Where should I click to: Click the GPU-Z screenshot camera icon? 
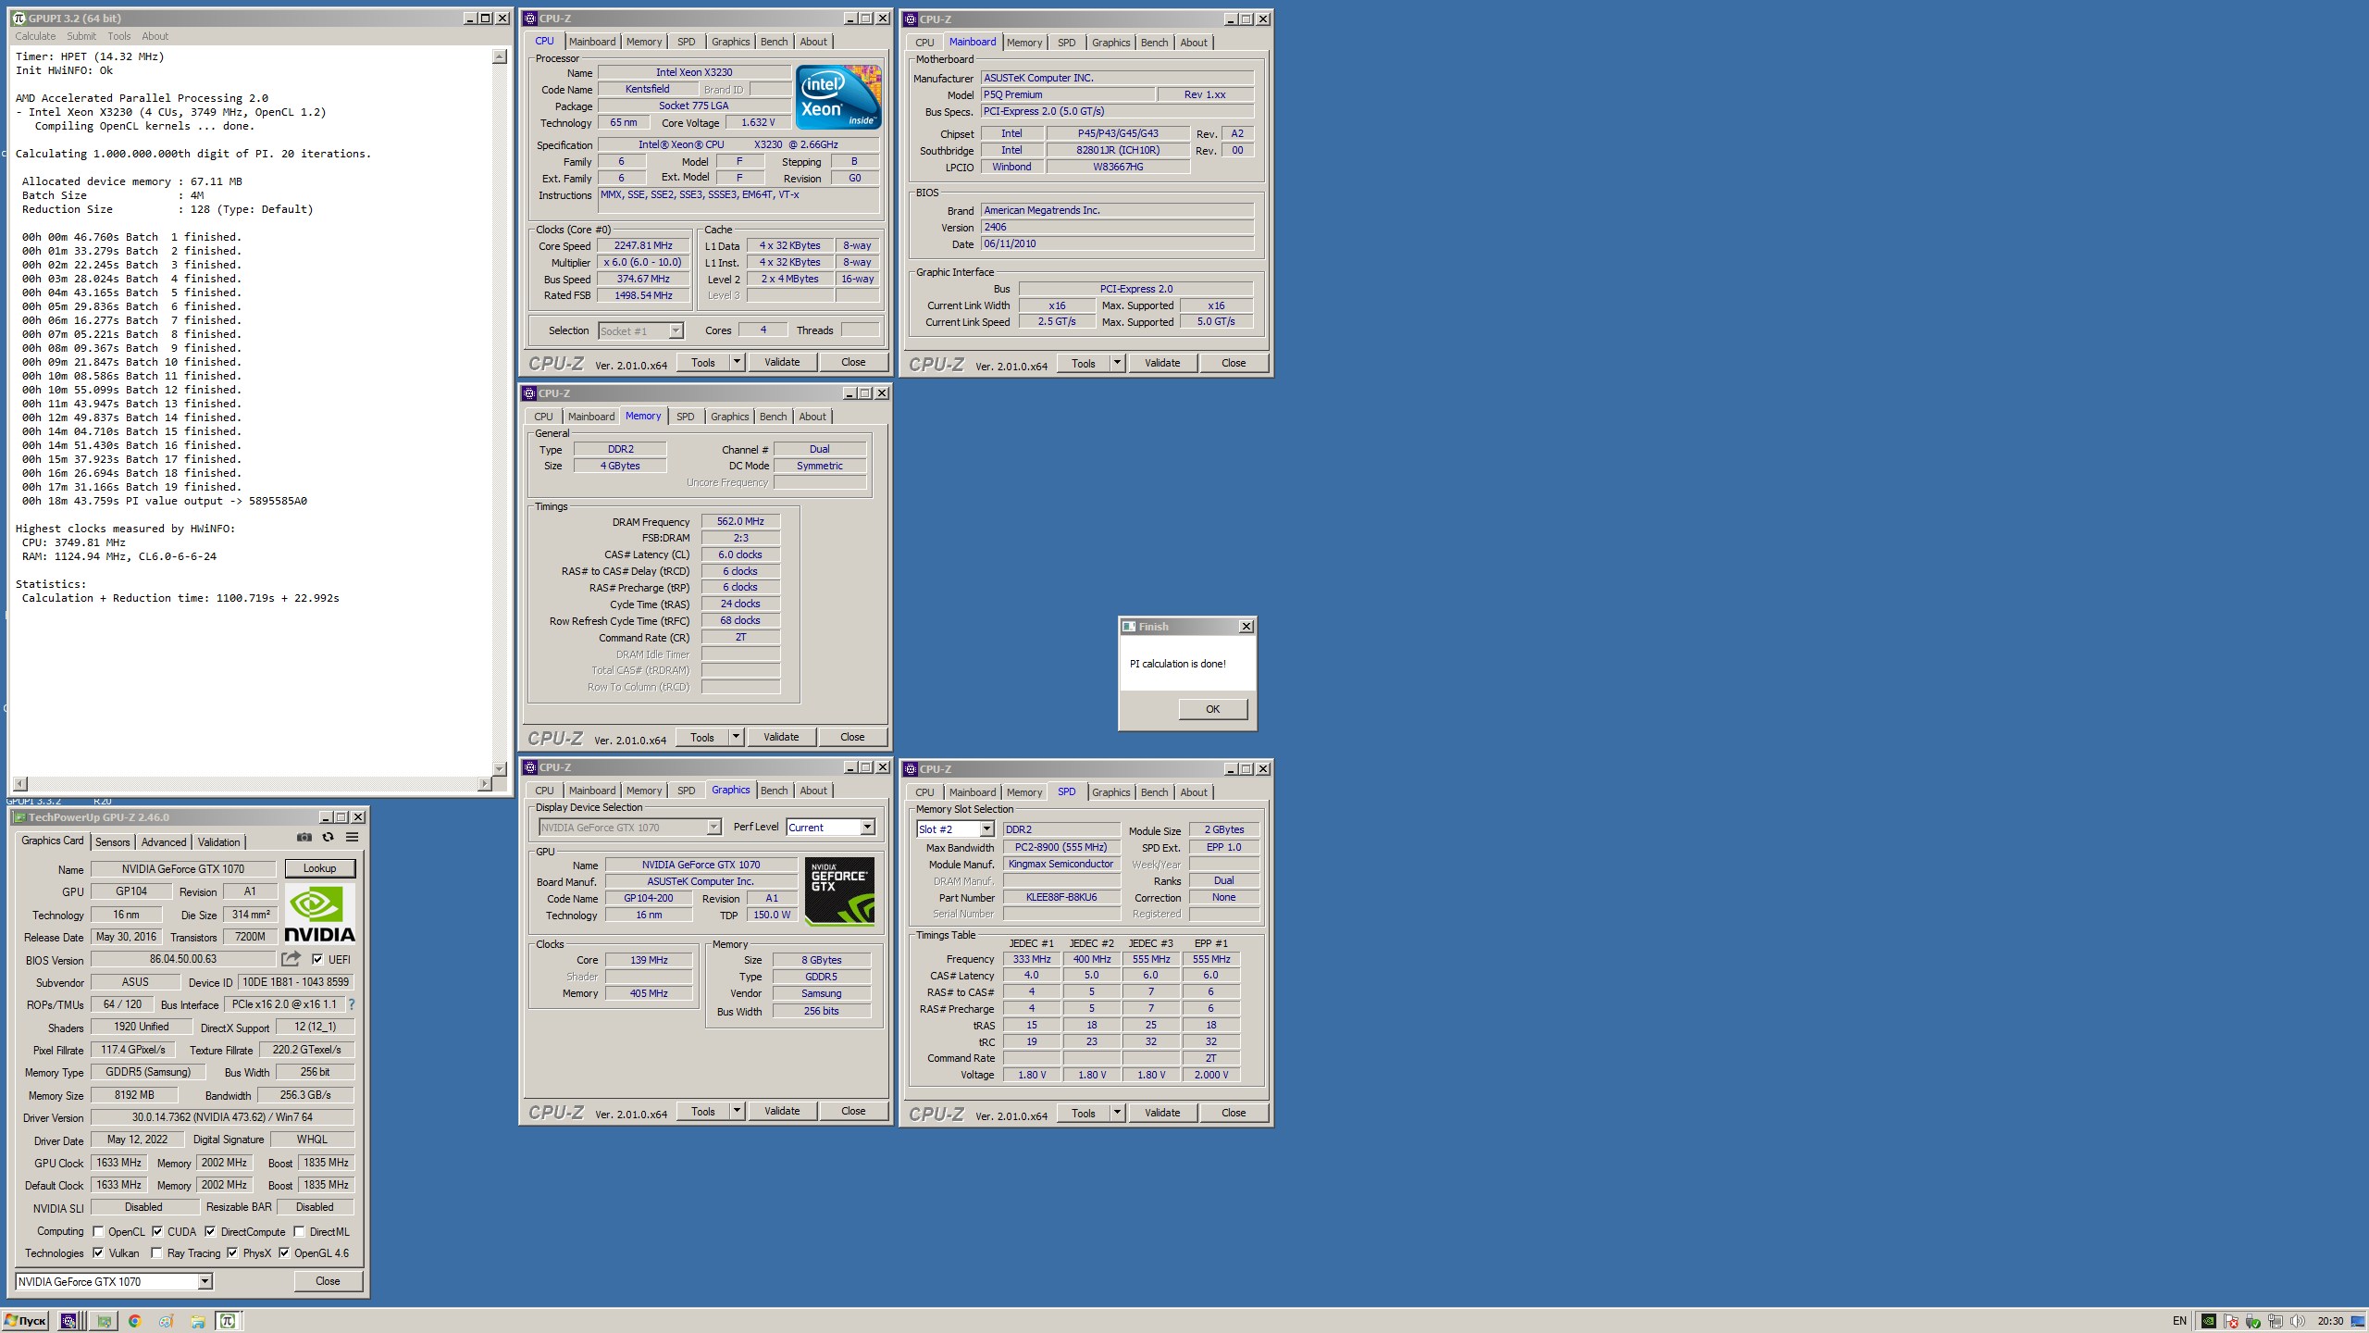pyautogui.click(x=304, y=837)
